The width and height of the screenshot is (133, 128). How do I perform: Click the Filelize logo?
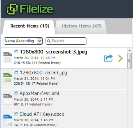coord(30,9)
